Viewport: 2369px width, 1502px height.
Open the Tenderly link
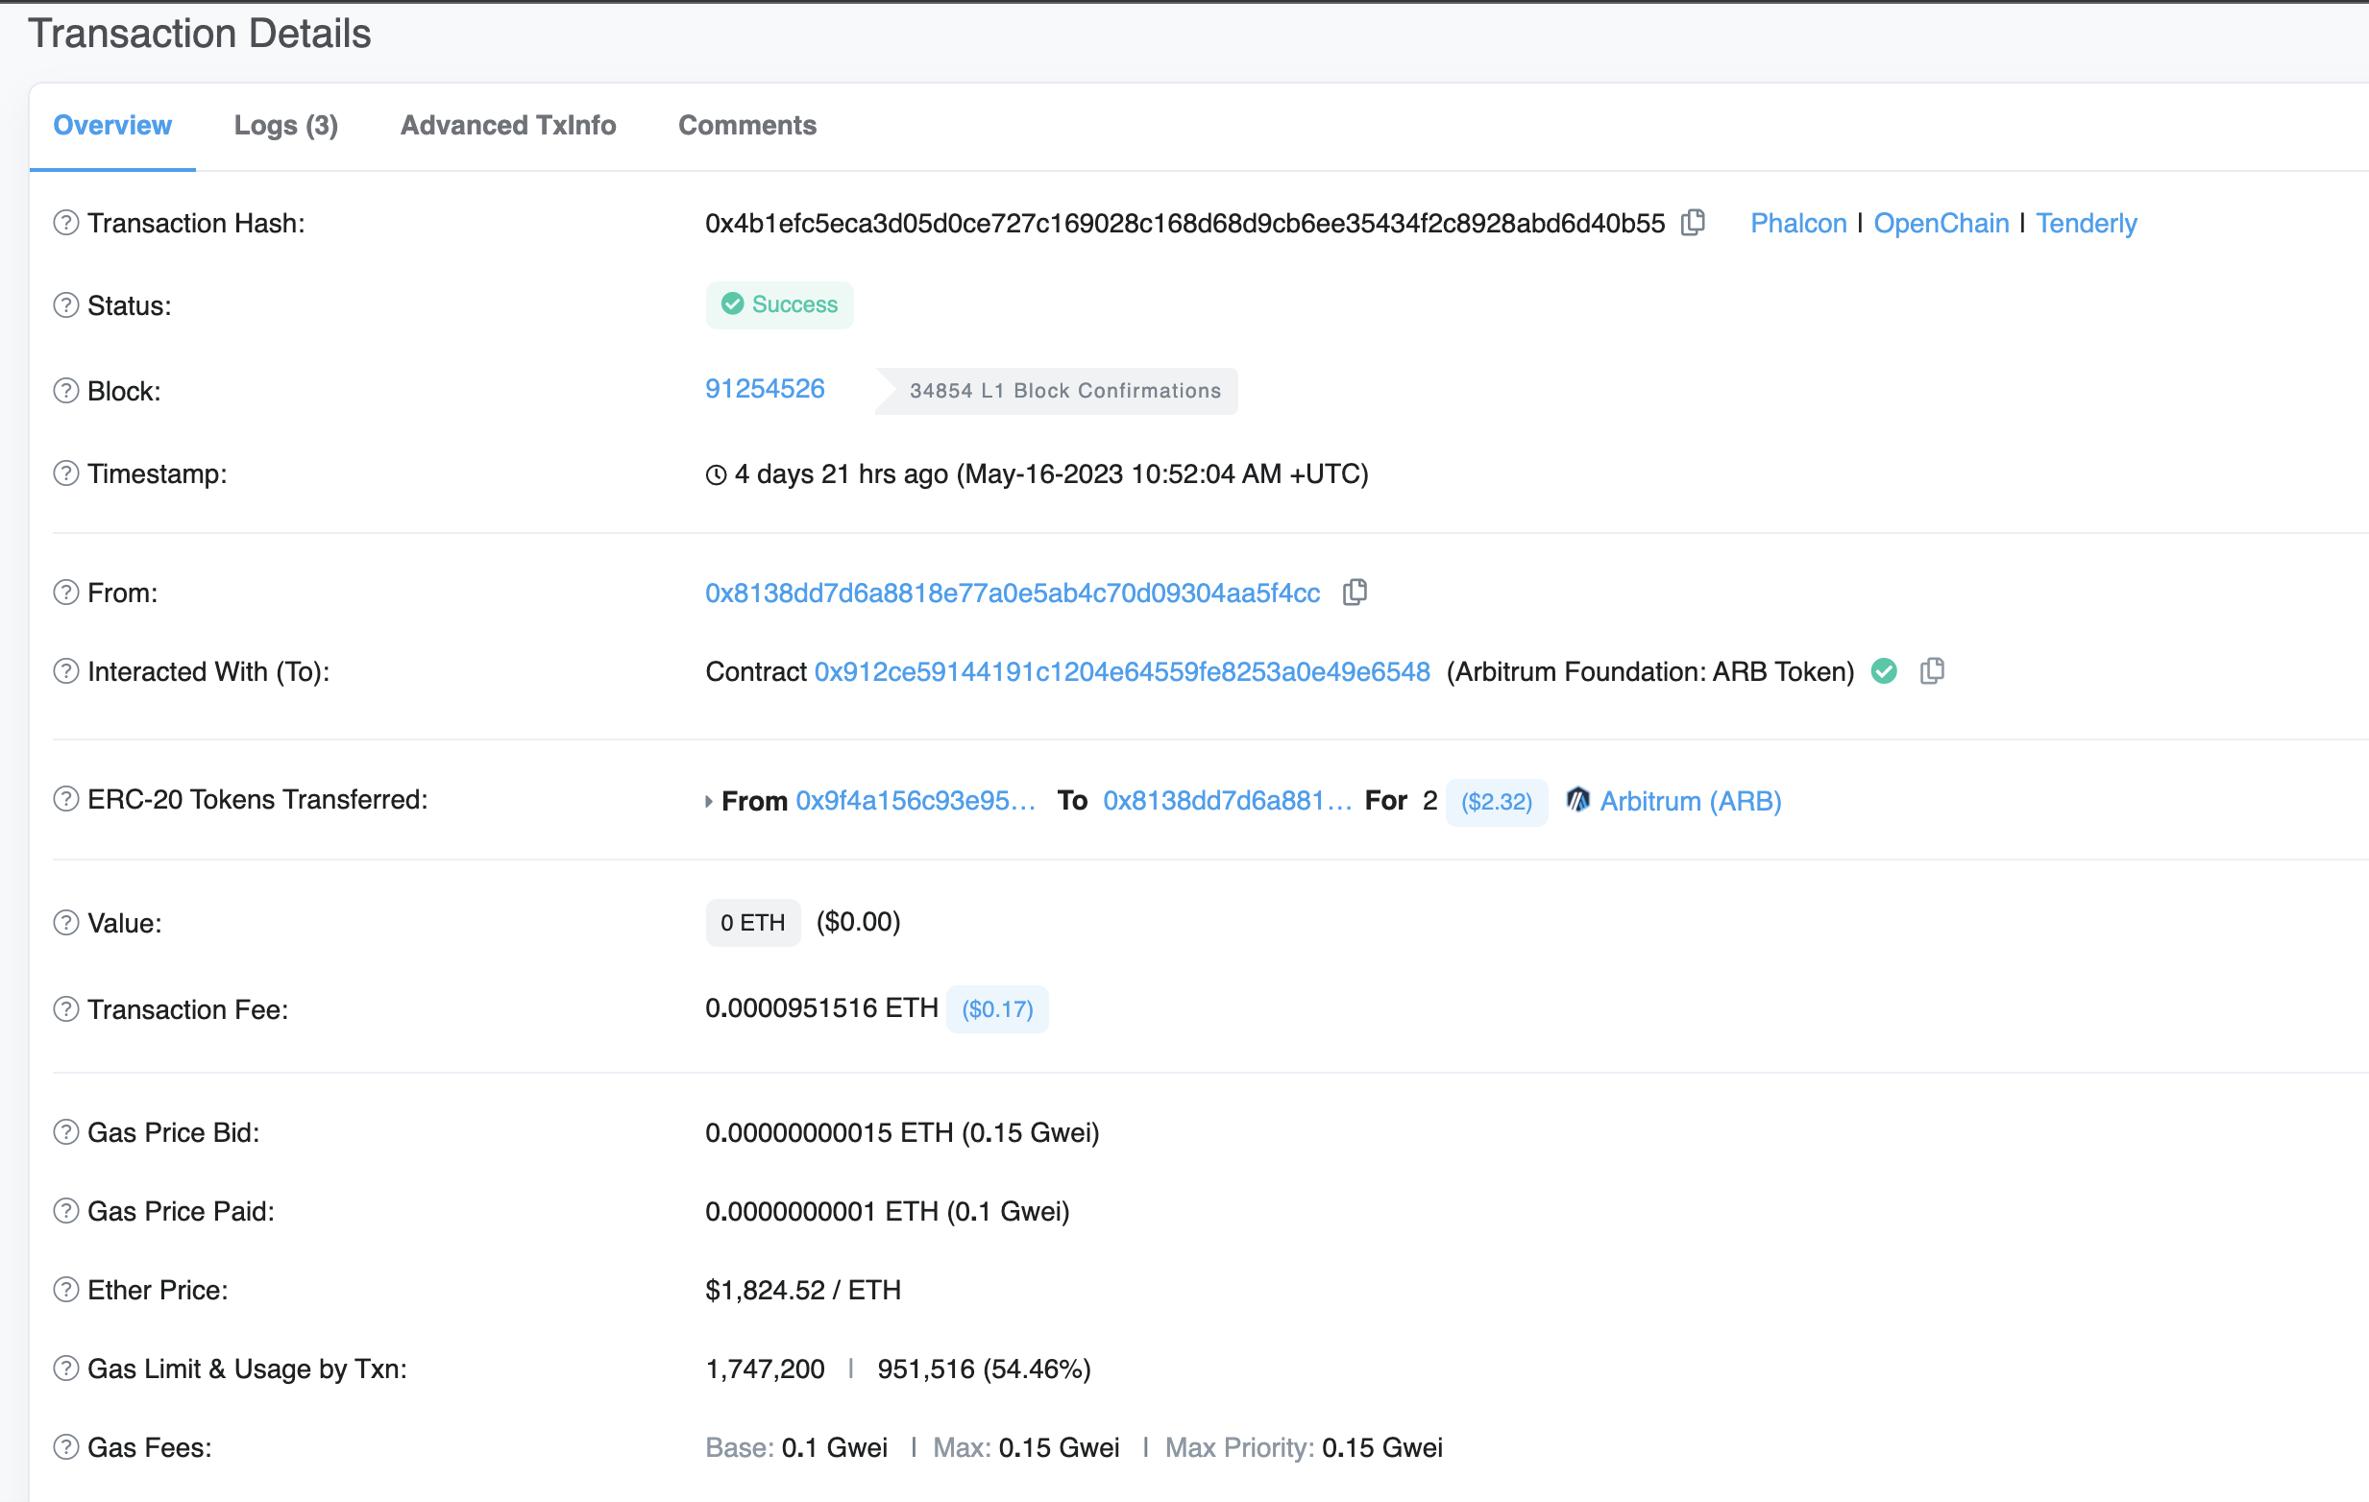(x=2086, y=224)
